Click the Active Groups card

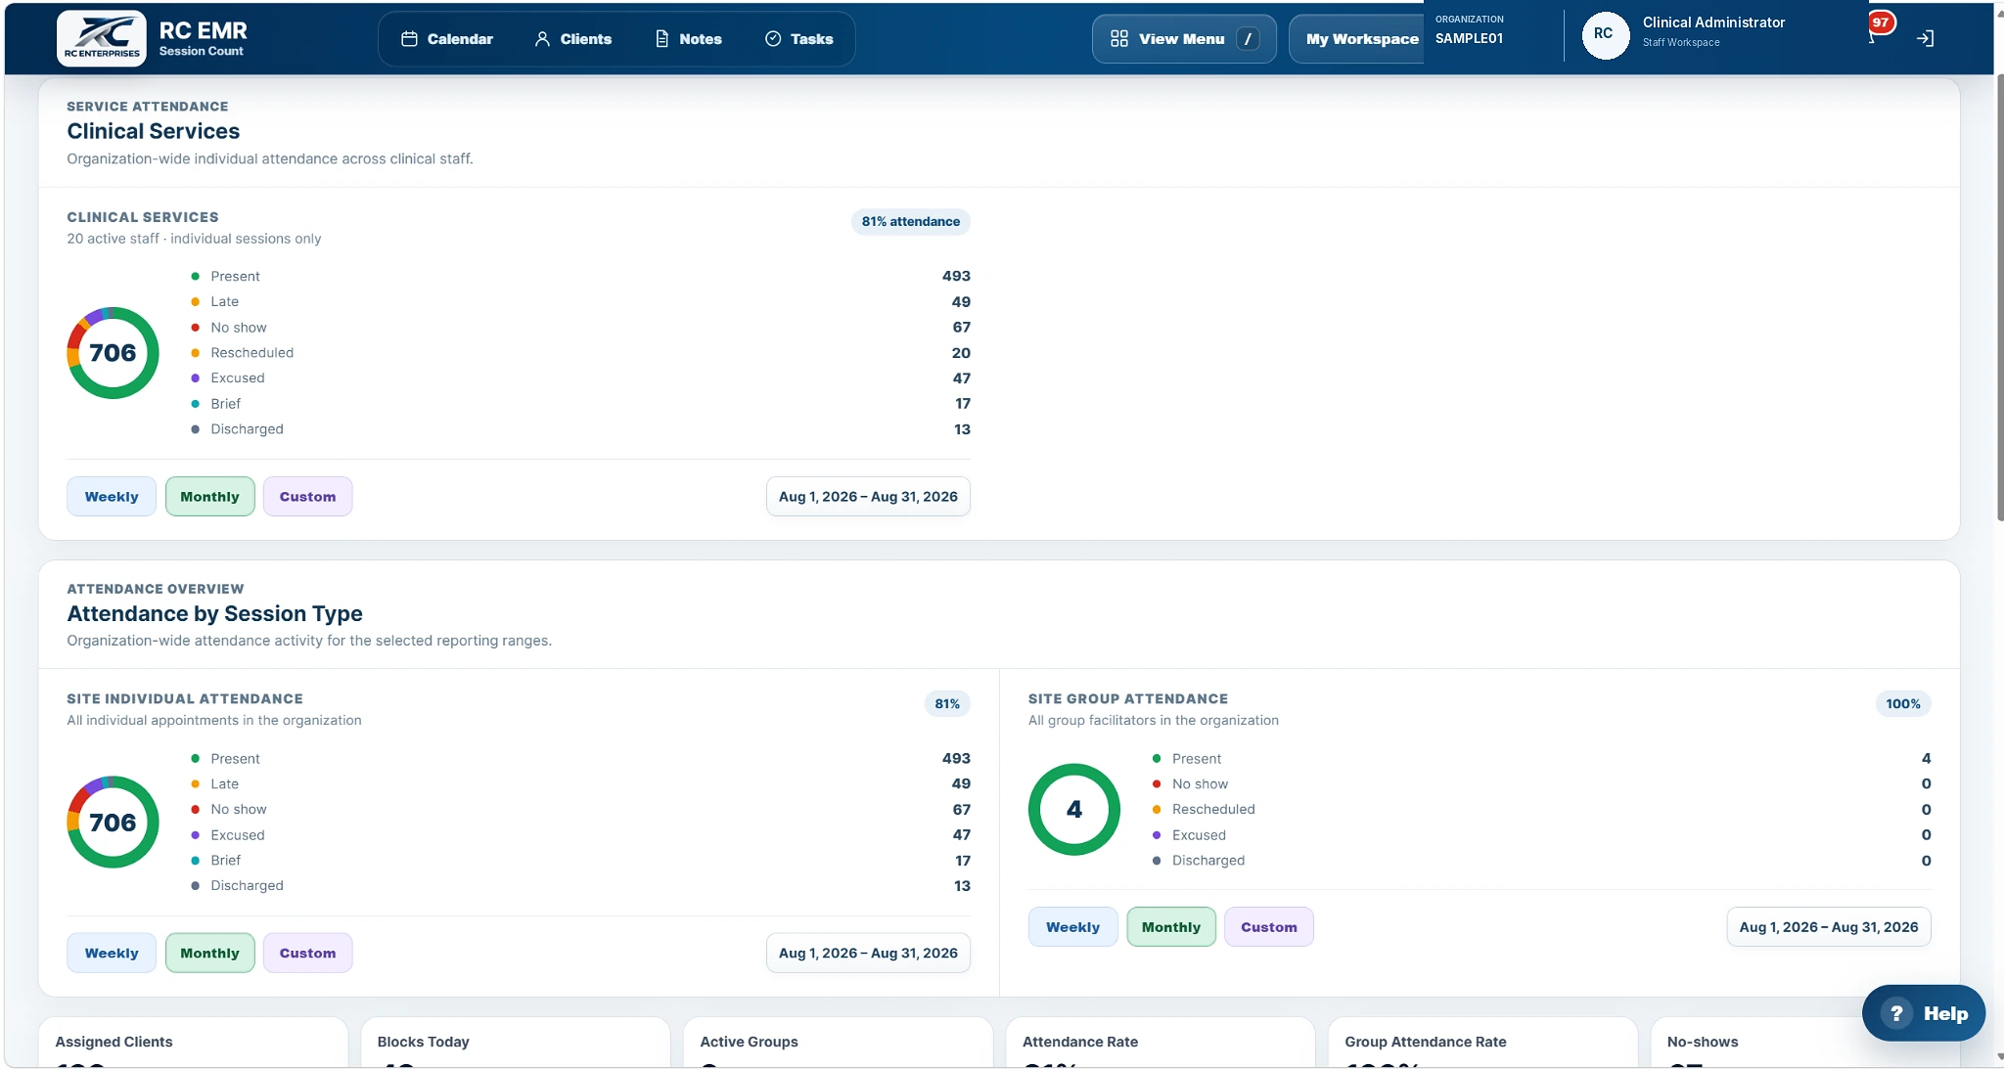pyautogui.click(x=839, y=1043)
